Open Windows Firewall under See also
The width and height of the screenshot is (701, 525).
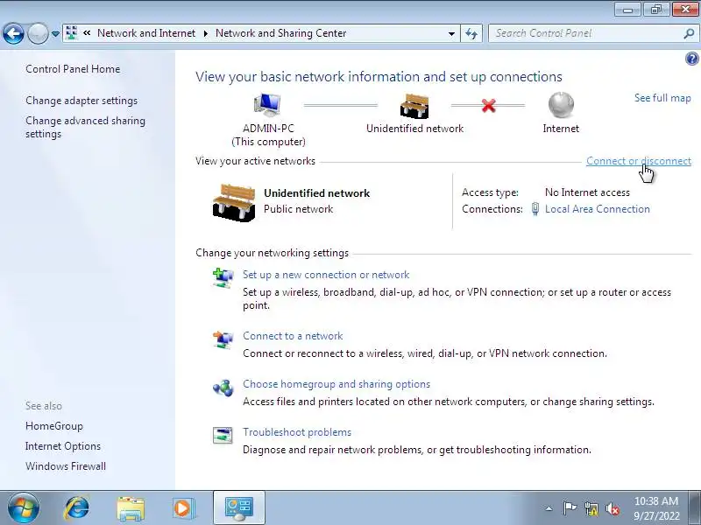point(66,466)
